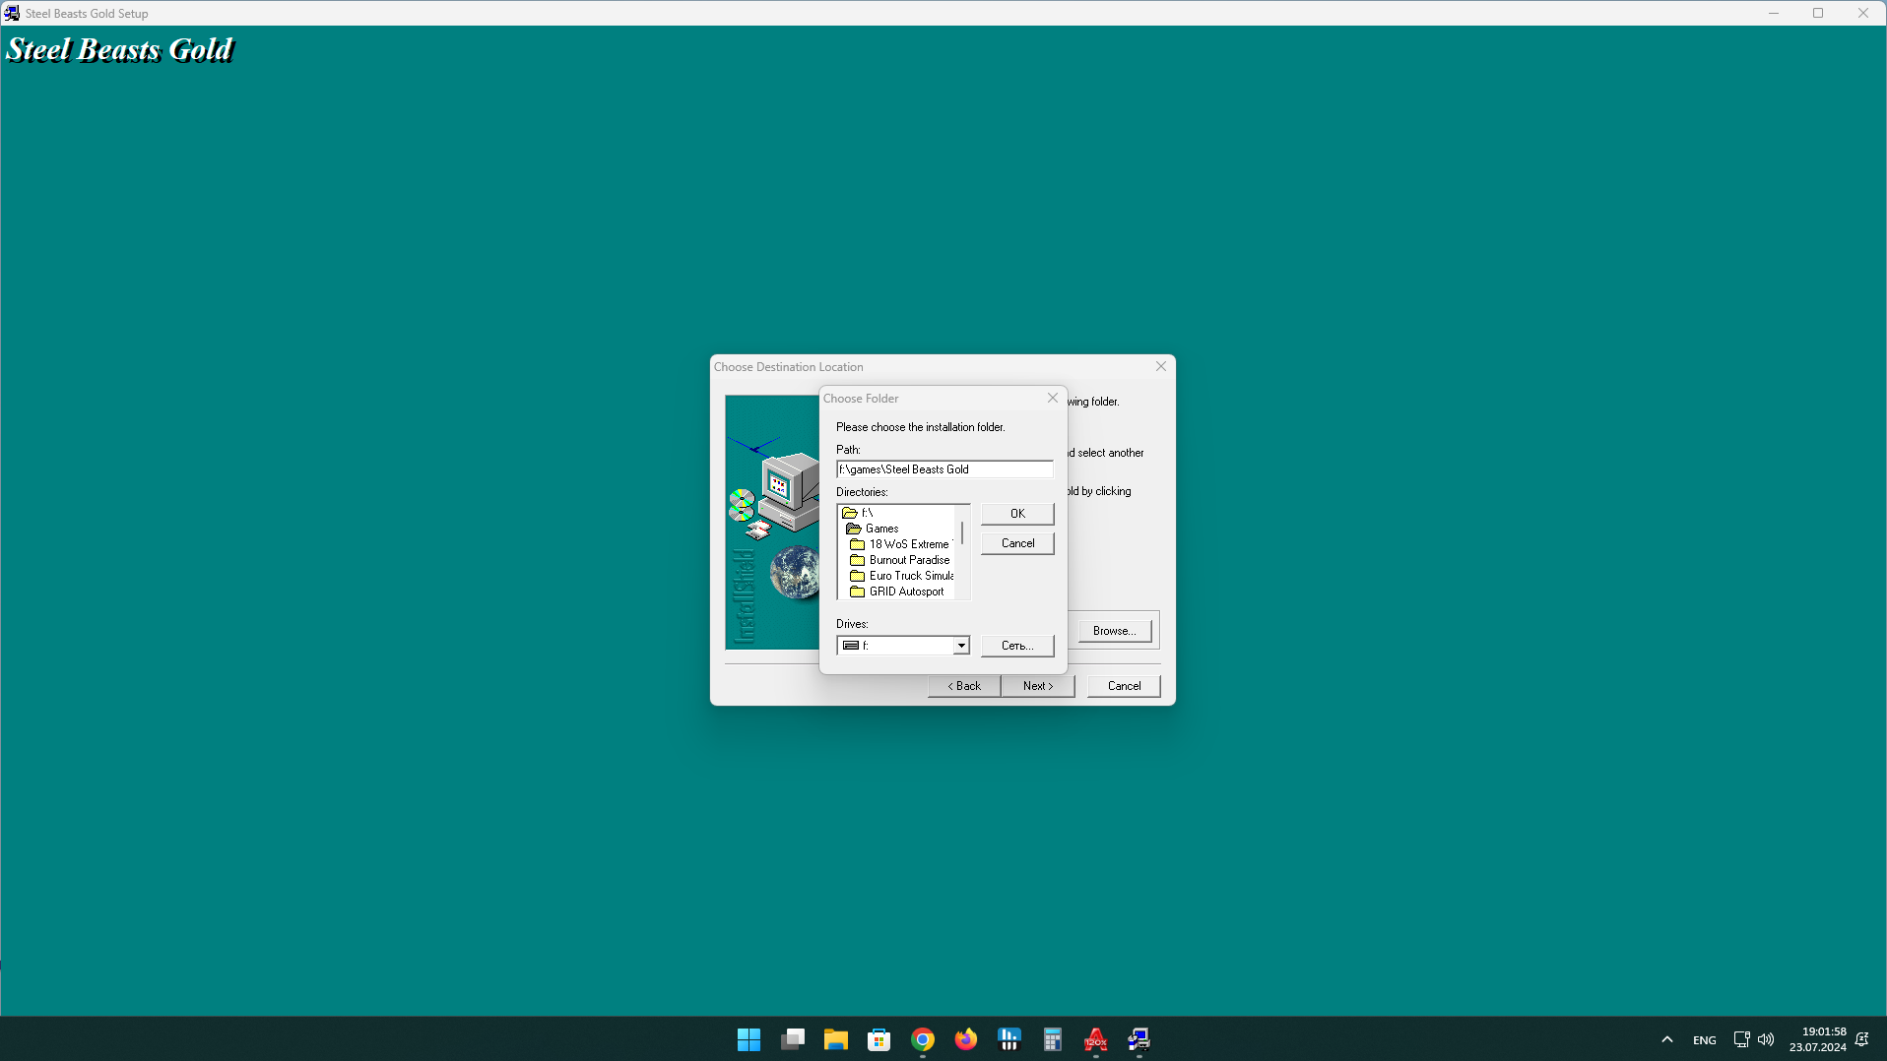Image resolution: width=1887 pixels, height=1061 pixels.
Task: Click the open folder icon next to f:\
Action: pos(850,513)
